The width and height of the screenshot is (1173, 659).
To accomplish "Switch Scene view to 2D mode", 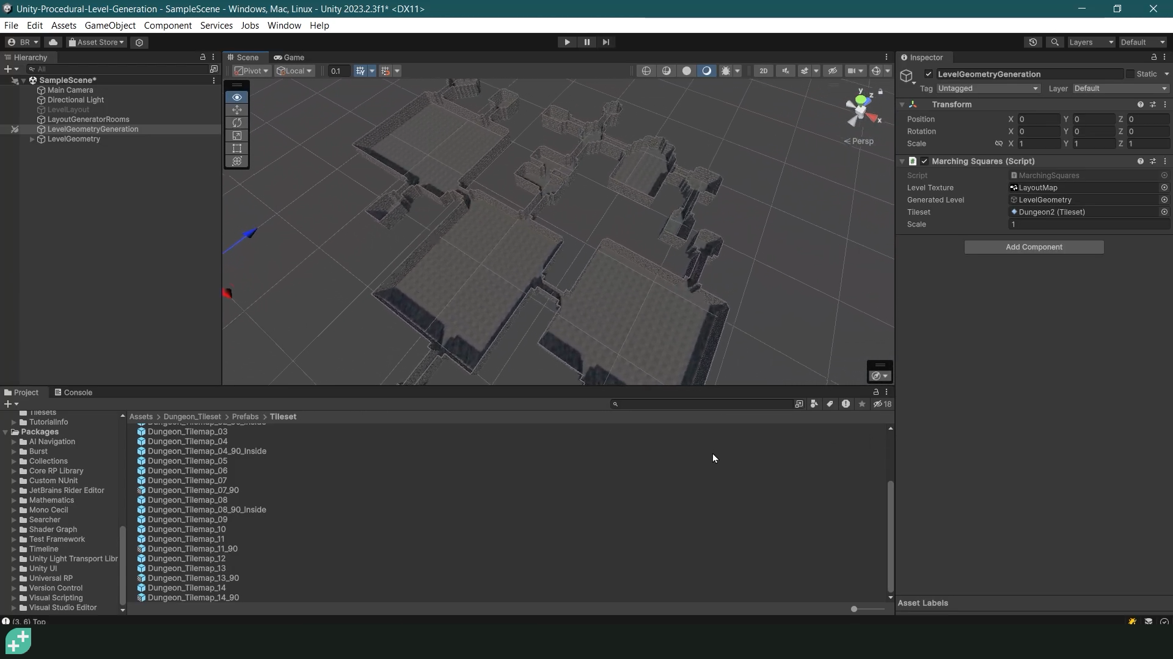I will (763, 71).
